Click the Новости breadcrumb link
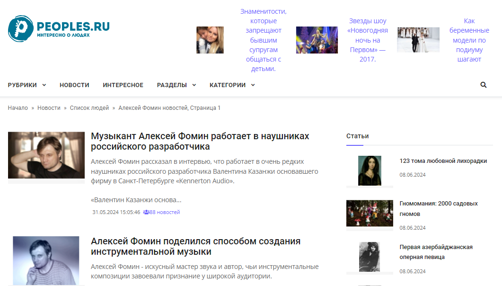Viewport: 502px width, 286px height. pos(49,108)
